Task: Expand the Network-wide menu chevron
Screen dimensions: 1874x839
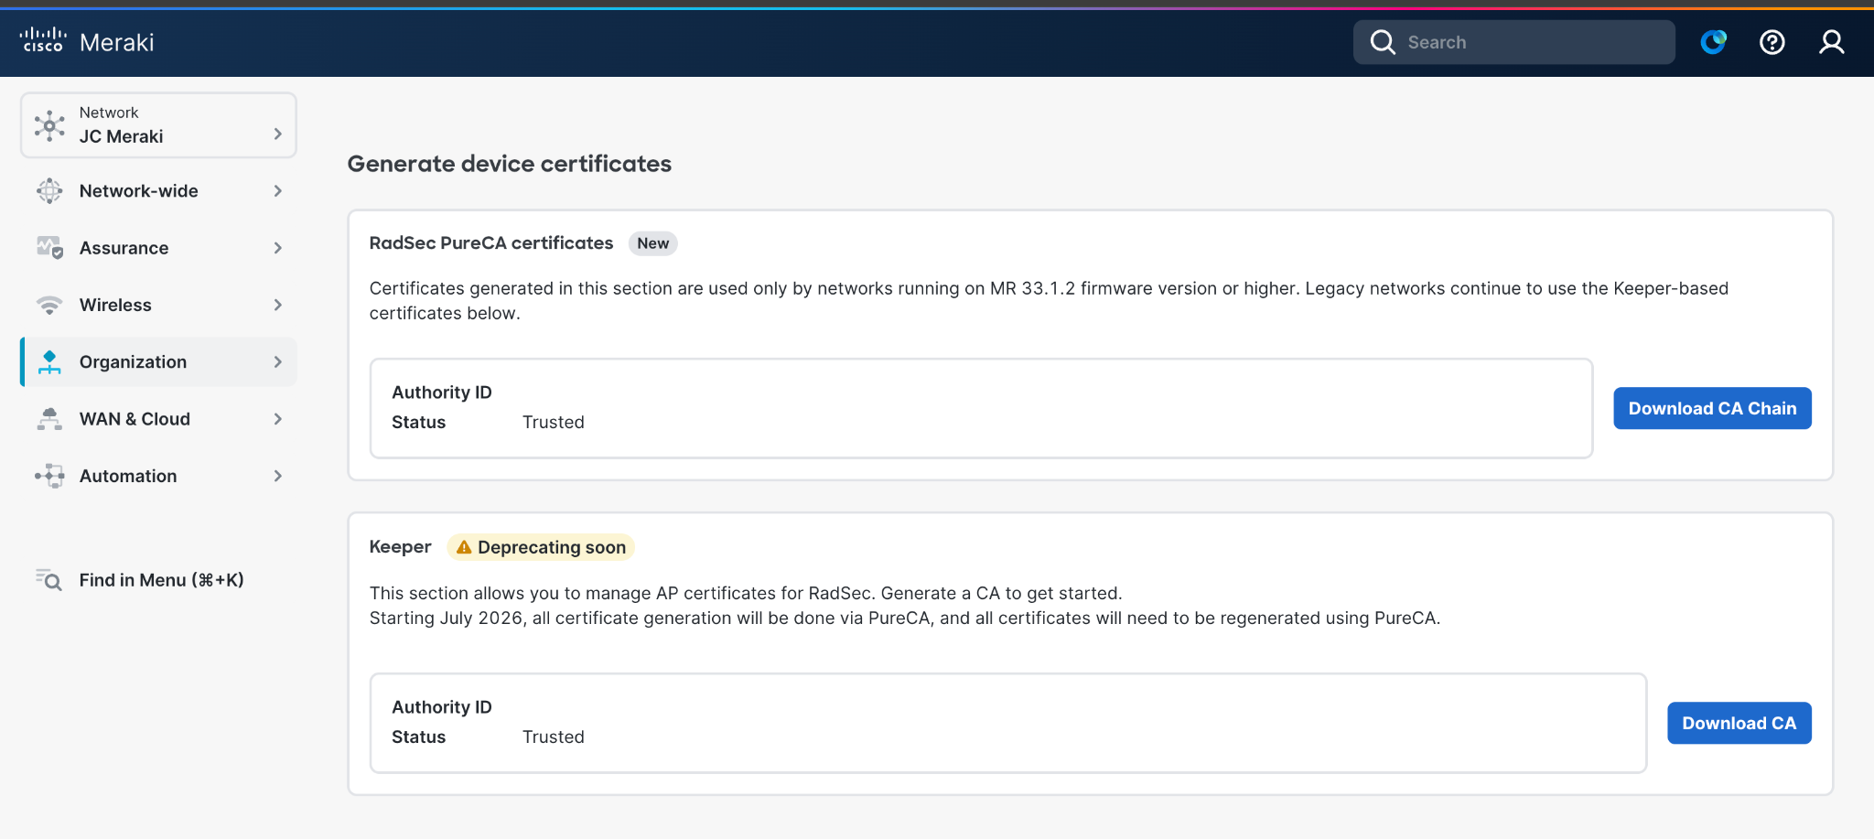Action: [278, 191]
